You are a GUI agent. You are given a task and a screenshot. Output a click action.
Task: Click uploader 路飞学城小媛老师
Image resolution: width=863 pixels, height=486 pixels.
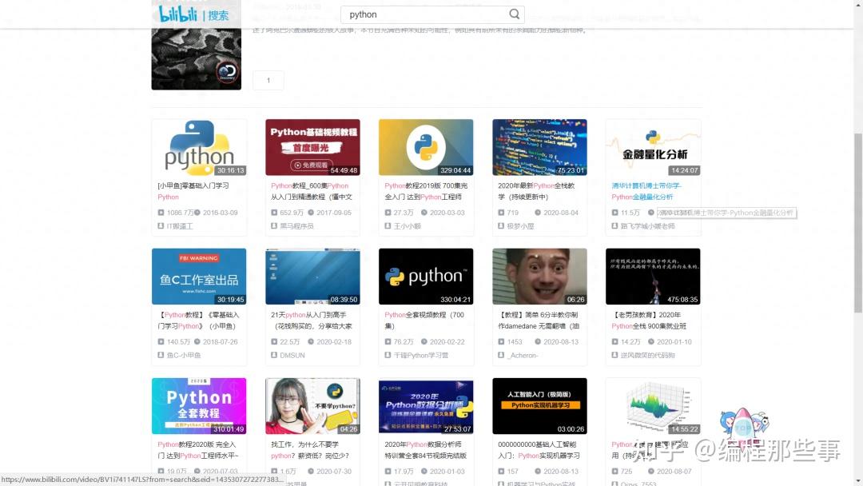click(x=648, y=226)
